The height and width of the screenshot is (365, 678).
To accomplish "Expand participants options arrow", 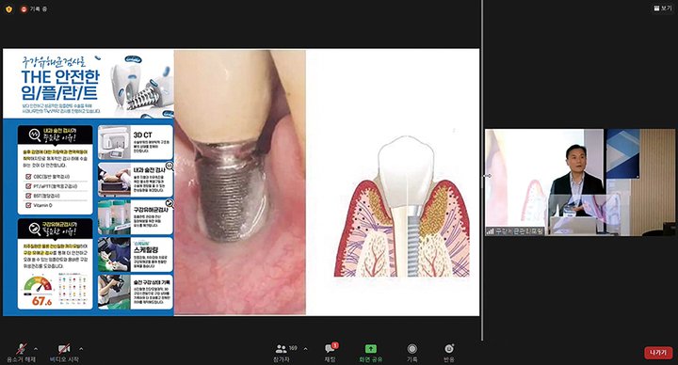I will pos(306,349).
